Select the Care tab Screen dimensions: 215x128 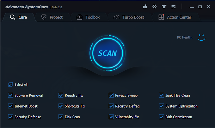19,17
